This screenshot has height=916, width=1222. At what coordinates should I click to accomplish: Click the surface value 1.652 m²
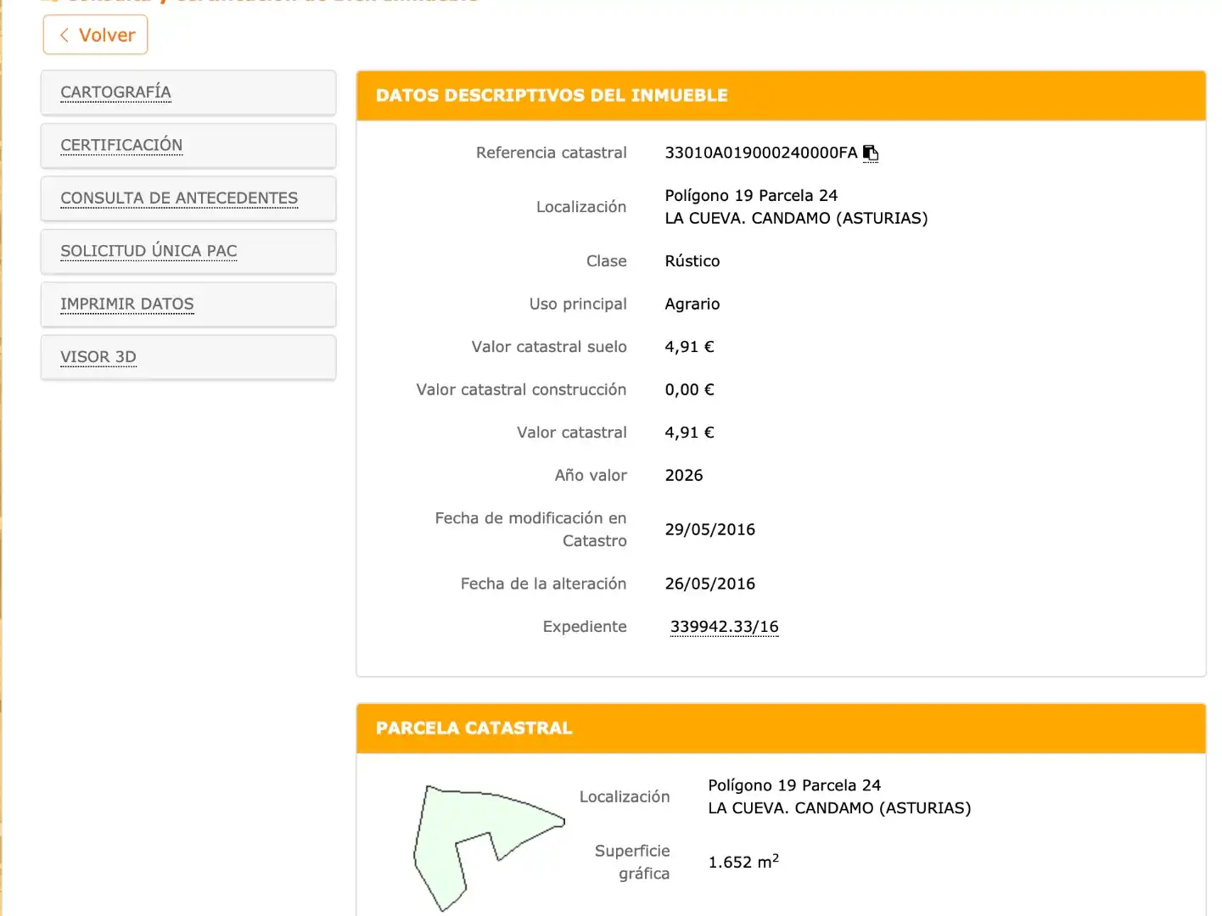click(743, 861)
